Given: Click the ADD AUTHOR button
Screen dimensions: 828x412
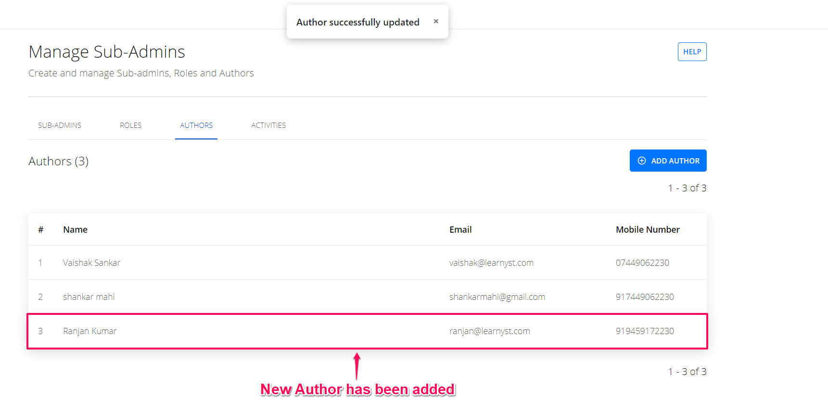Looking at the screenshot, I should coord(668,161).
